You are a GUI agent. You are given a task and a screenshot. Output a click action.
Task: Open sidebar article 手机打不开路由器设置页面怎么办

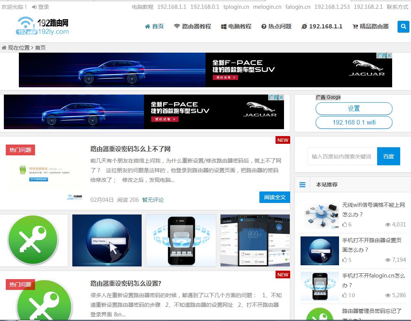point(372,245)
